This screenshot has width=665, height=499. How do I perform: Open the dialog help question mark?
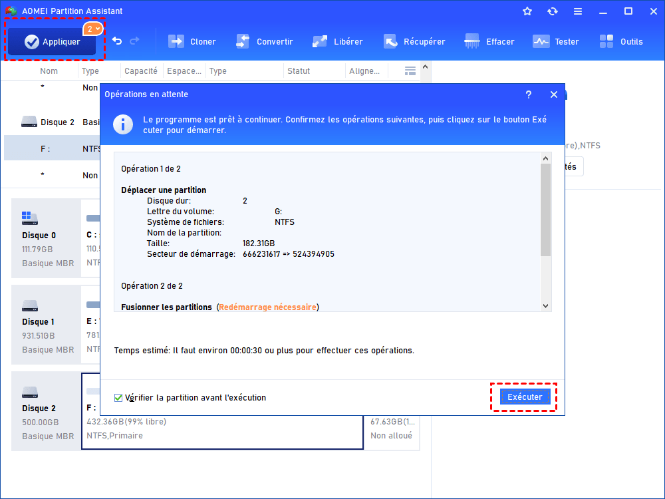(529, 94)
